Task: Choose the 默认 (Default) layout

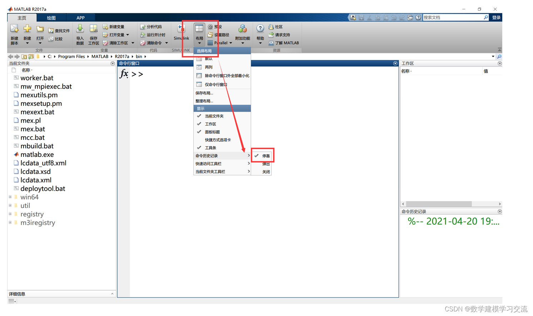Action: (222, 59)
